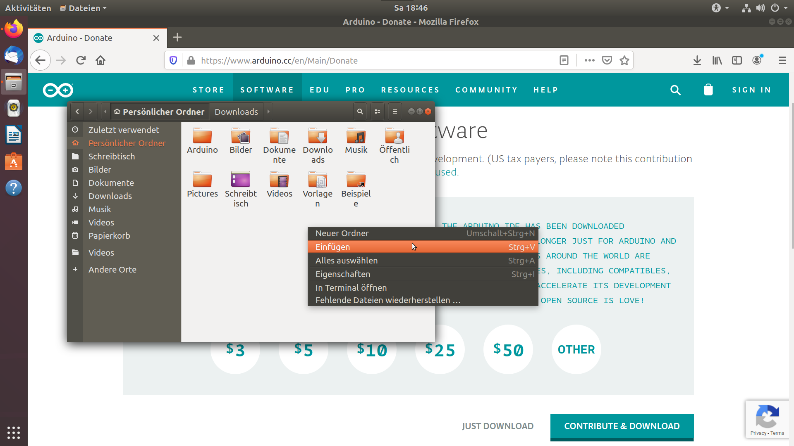Select Papierkorb in the file manager sidebar

[x=124, y=236]
